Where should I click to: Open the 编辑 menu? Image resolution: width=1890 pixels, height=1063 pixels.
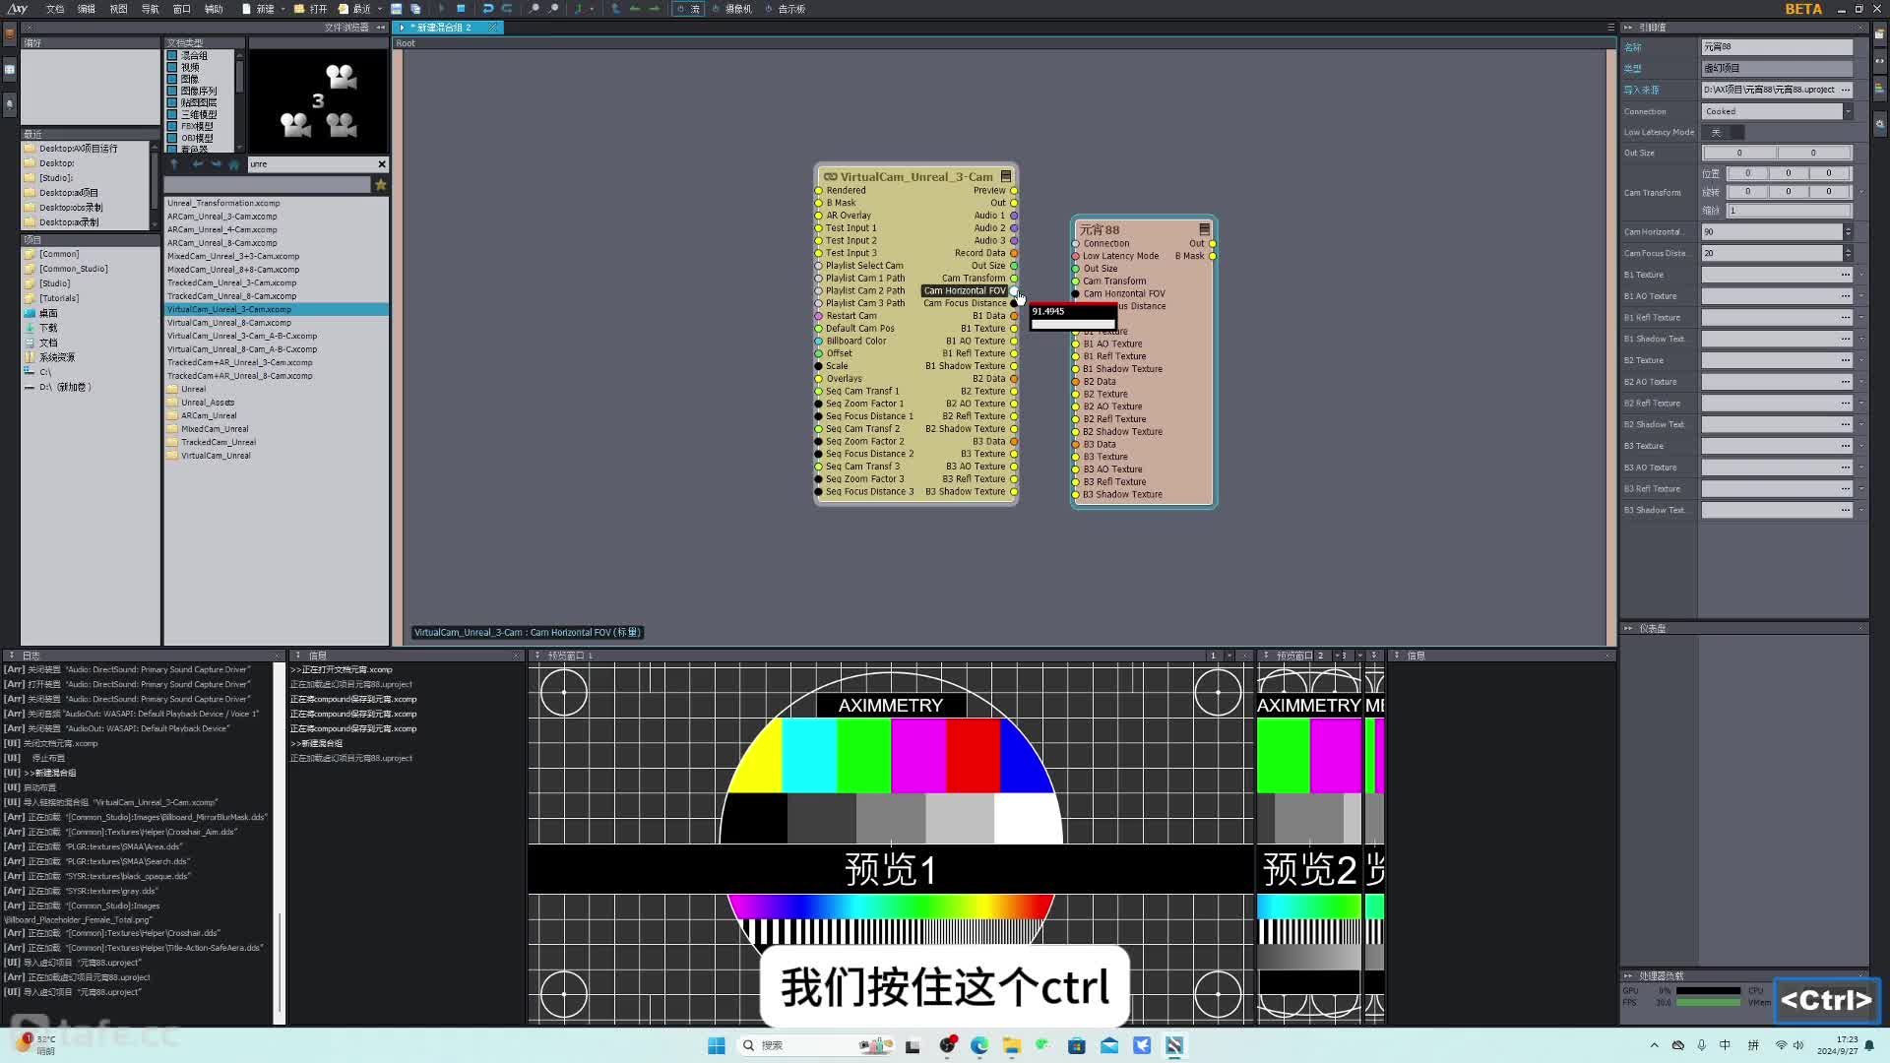tap(87, 9)
